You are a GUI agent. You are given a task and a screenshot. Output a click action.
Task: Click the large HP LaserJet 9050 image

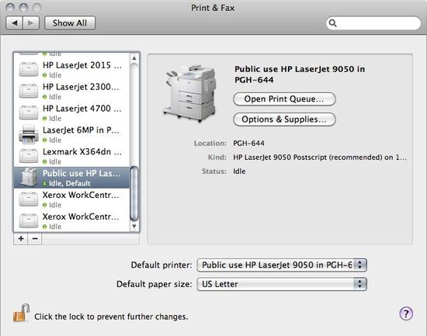point(190,93)
